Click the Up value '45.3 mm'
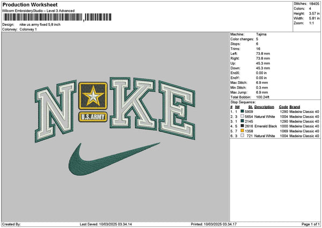322x228 pixels. [263, 63]
